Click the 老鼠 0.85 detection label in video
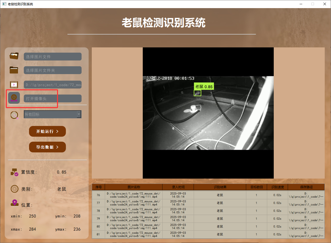331x243 pixels. coord(204,87)
